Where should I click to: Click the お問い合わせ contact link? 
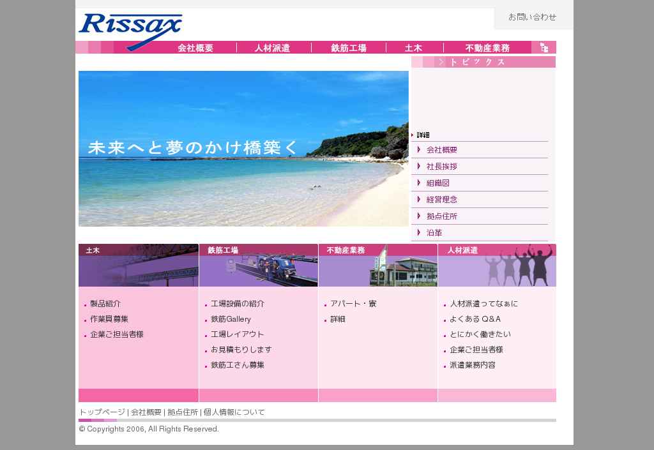pyautogui.click(x=532, y=17)
